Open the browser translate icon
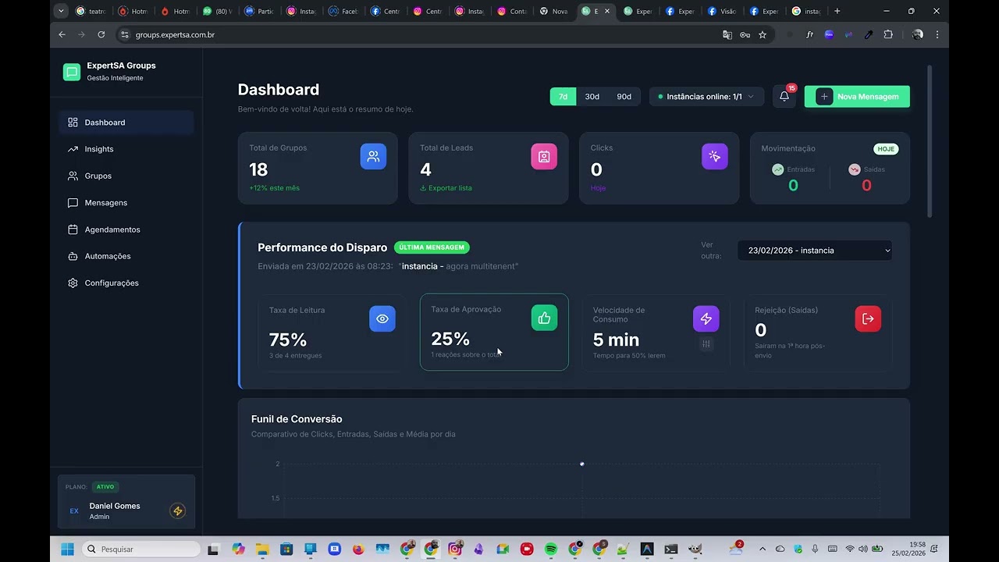 tap(727, 34)
